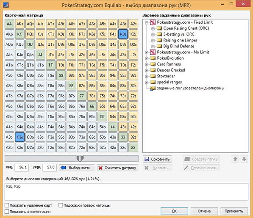
Task: Click the Equilab app icon in title bar
Action: pos(6,5)
